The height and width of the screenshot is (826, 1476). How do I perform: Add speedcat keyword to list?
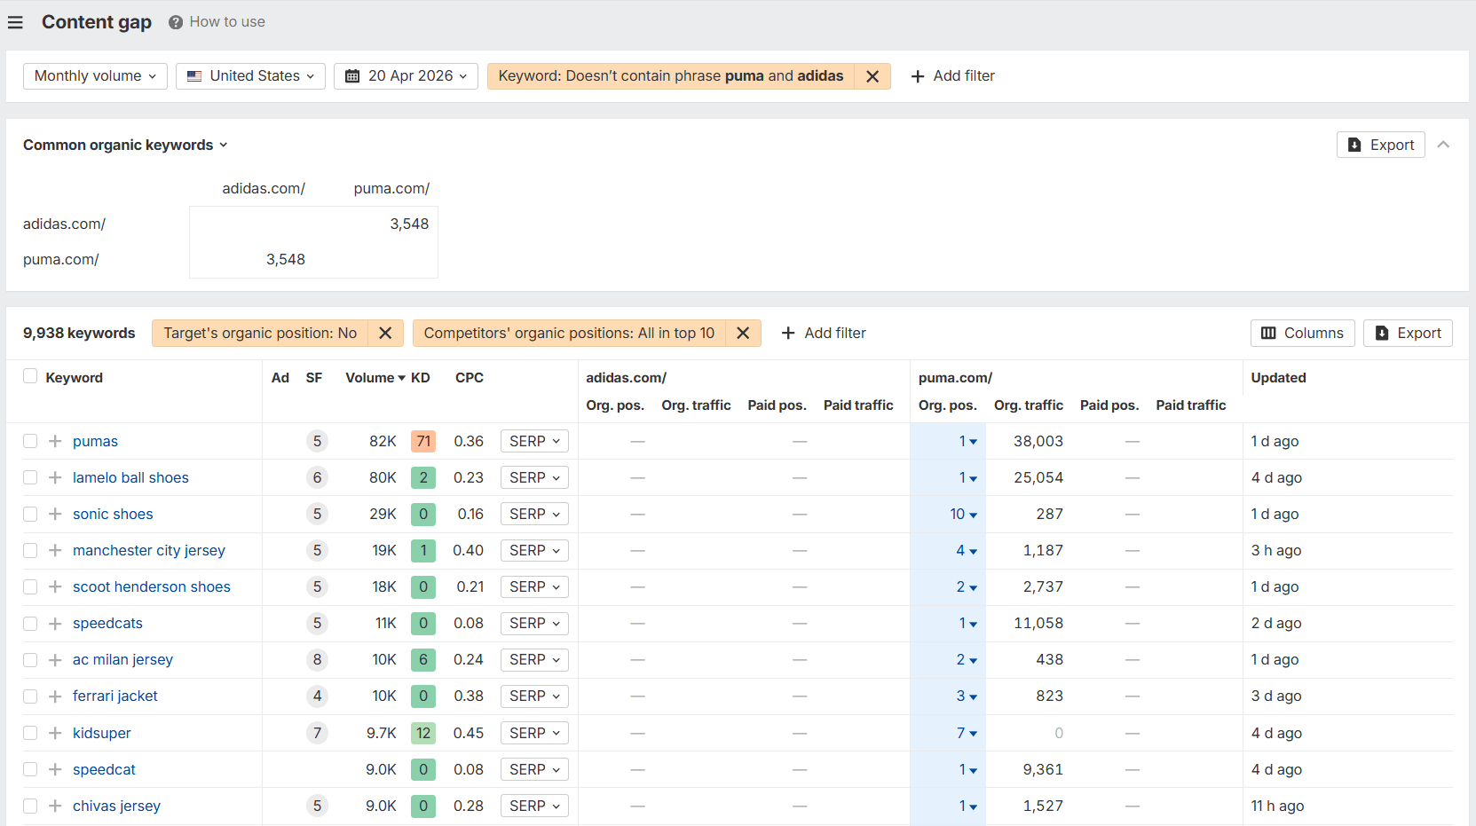[x=55, y=769]
